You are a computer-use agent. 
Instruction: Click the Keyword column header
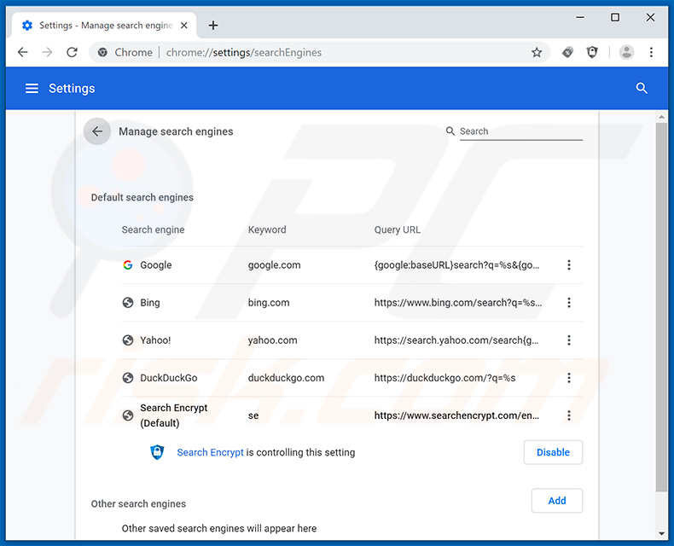[x=267, y=229]
